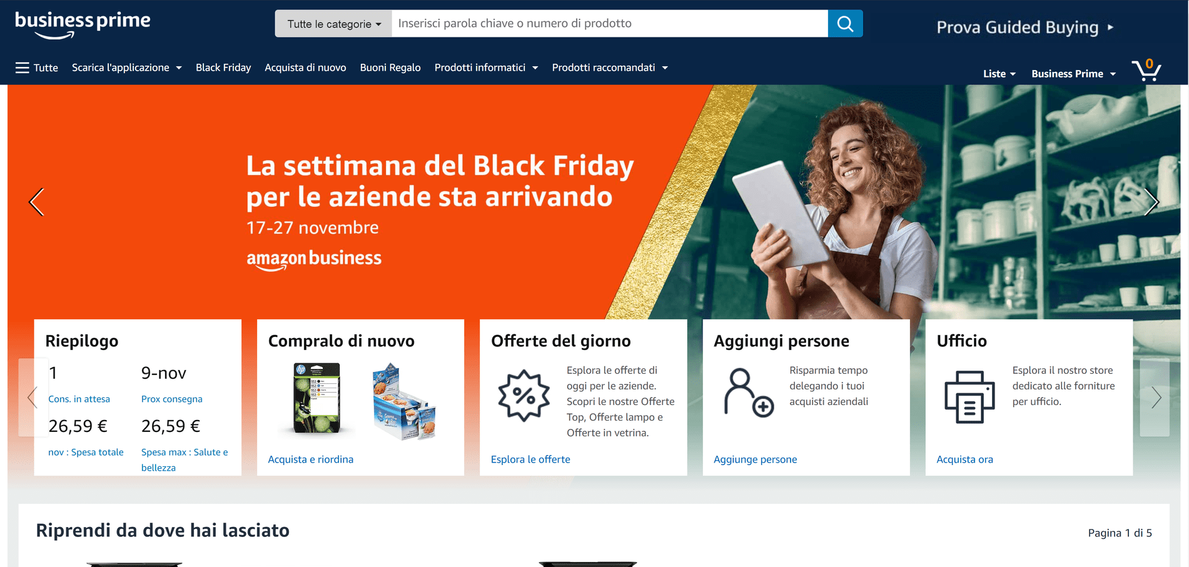
Task: Click the business prime logo
Action: point(83,25)
